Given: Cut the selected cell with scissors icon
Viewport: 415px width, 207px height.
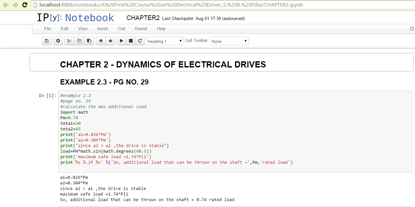Looking at the screenshot, I should 69,41.
